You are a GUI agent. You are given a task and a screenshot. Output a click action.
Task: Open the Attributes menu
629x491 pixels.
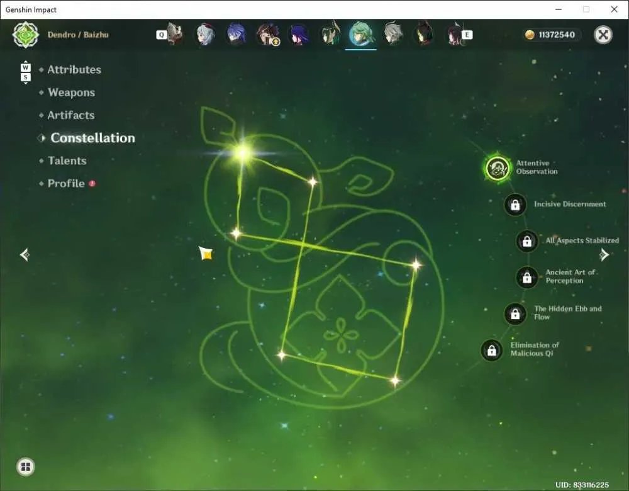point(74,70)
